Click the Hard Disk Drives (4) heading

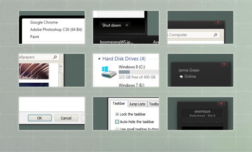point(124,59)
